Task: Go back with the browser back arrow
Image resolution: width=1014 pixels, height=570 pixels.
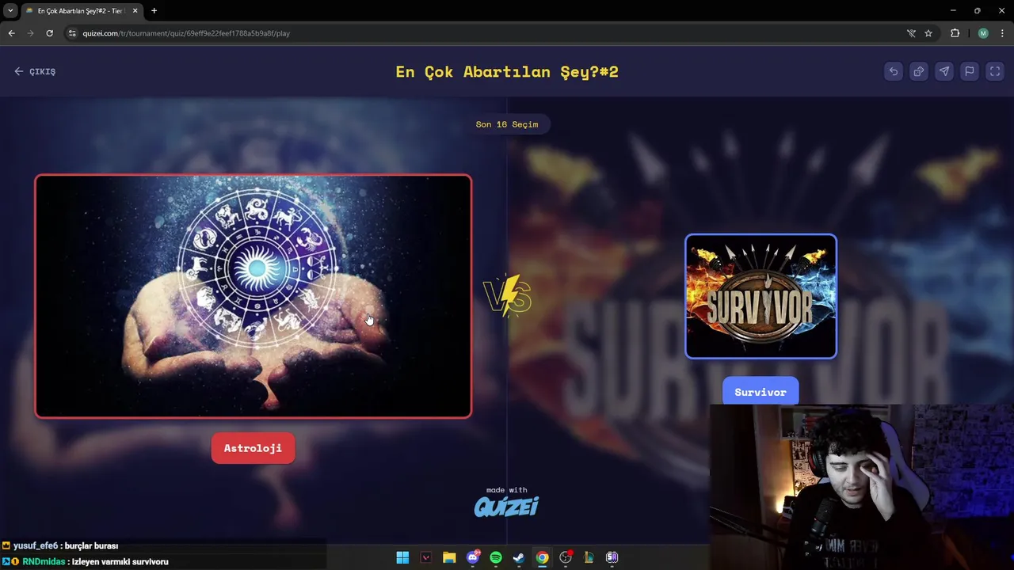Action: [11, 33]
